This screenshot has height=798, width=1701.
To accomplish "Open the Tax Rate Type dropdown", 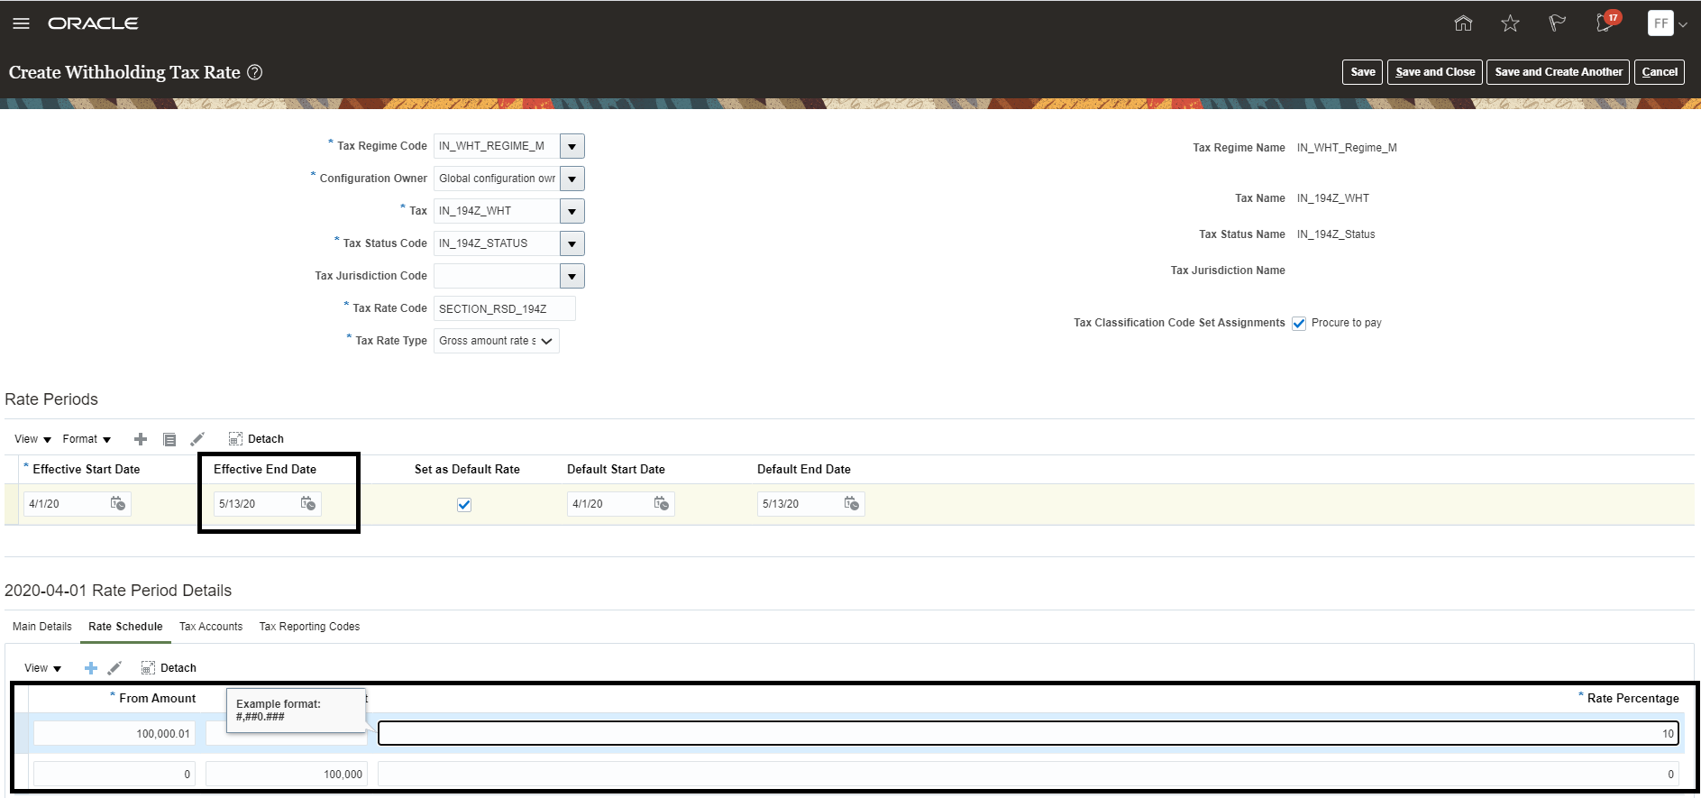I will 497,341.
